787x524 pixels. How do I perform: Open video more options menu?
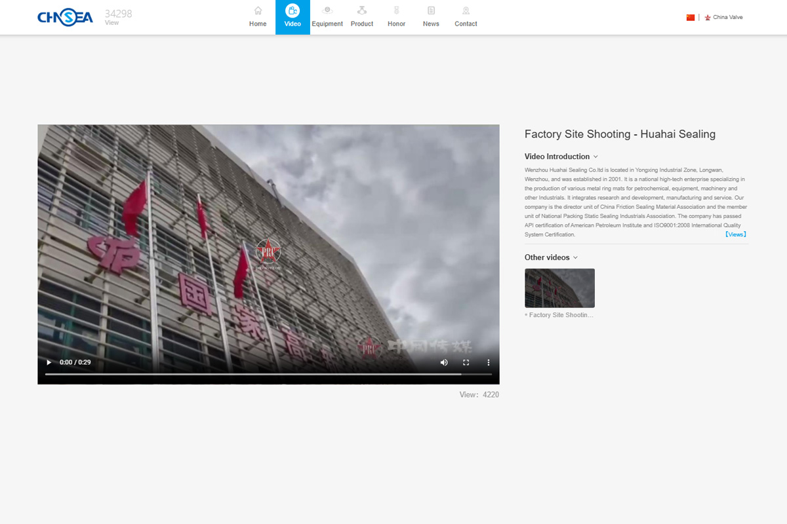click(489, 362)
